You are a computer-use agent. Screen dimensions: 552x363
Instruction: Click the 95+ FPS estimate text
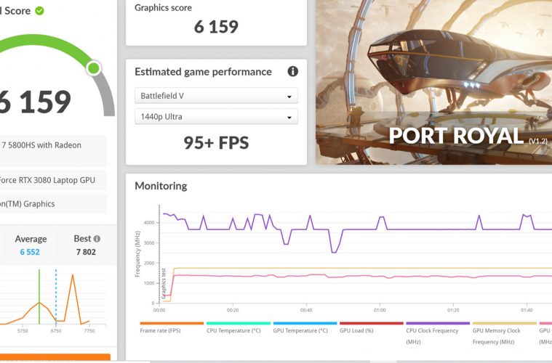point(216,143)
